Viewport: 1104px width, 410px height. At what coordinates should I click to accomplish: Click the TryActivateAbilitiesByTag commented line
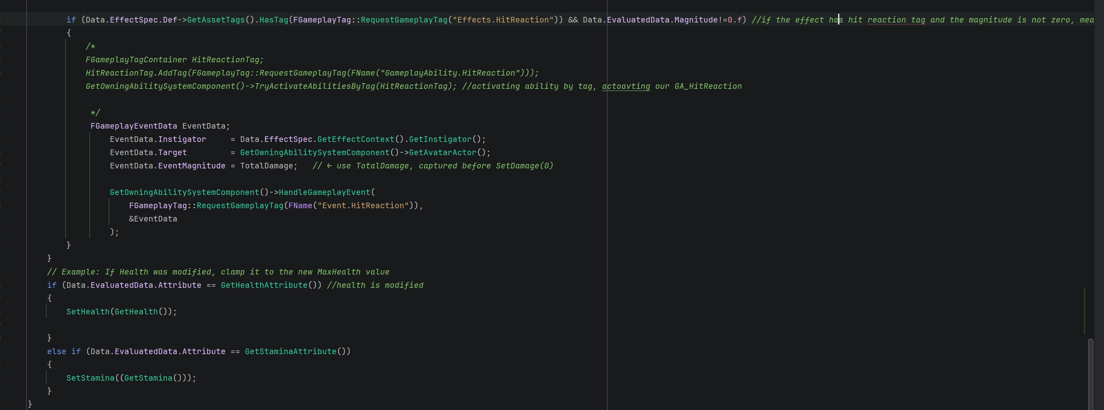click(x=413, y=86)
